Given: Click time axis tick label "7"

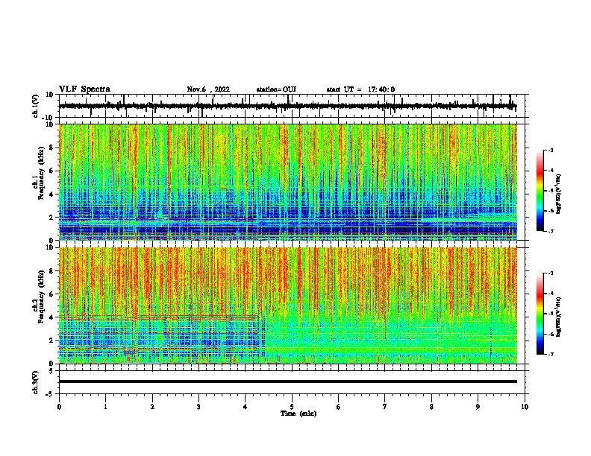Looking at the screenshot, I should pos(385,407).
